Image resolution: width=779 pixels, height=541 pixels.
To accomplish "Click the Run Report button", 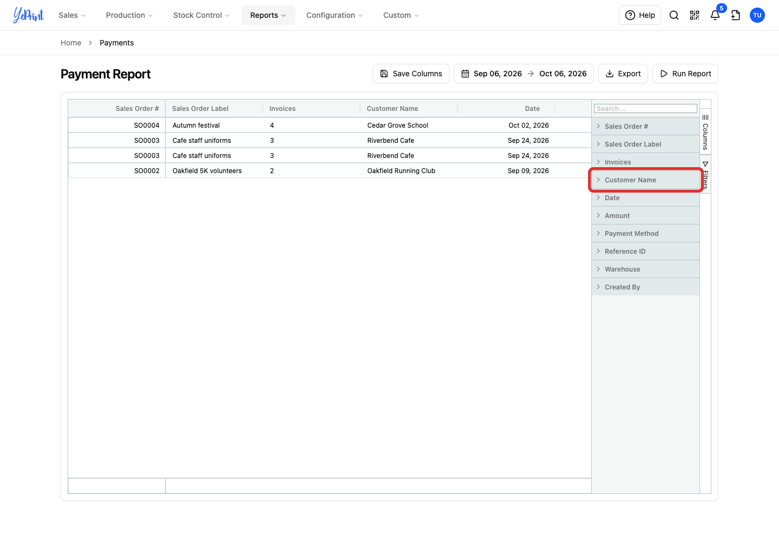I will tap(685, 74).
